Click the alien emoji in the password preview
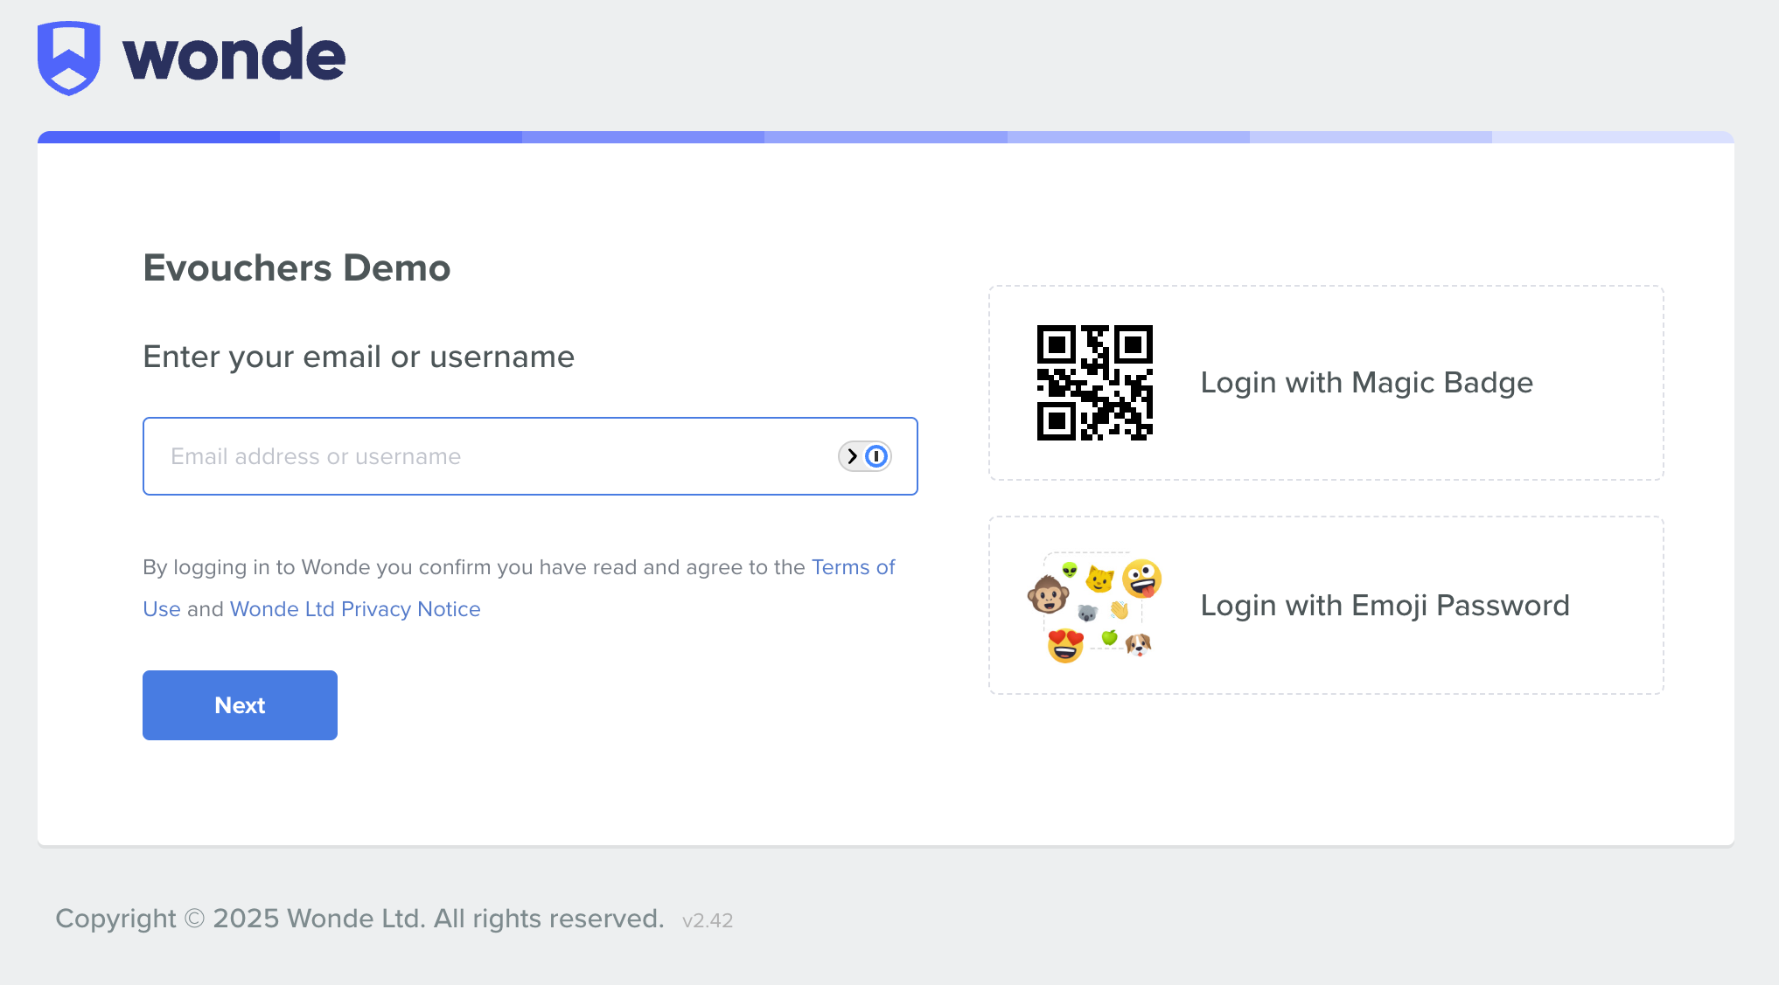1779x985 pixels. tap(1070, 570)
